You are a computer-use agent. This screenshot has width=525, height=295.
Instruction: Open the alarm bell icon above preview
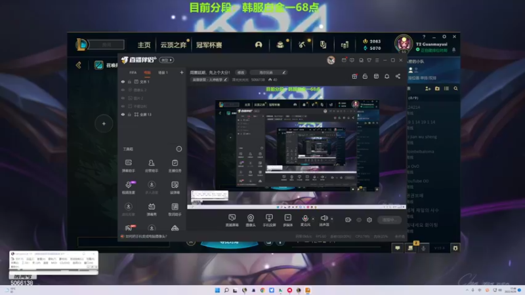click(x=387, y=76)
